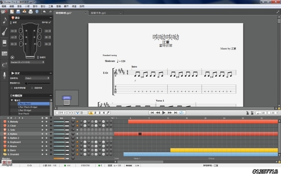Redo the action with the right arrow
The height and width of the screenshot is (175, 281).
tap(50, 12)
